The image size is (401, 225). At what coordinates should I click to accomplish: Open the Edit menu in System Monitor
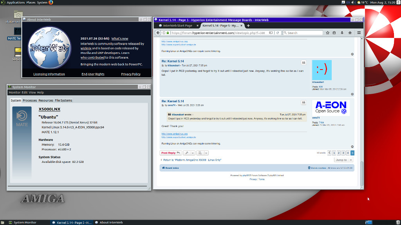click(x=24, y=92)
